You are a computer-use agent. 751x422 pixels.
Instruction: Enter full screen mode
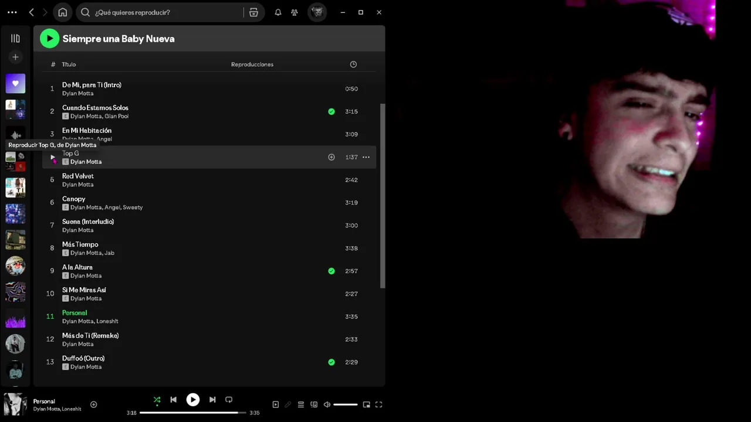[x=379, y=404]
